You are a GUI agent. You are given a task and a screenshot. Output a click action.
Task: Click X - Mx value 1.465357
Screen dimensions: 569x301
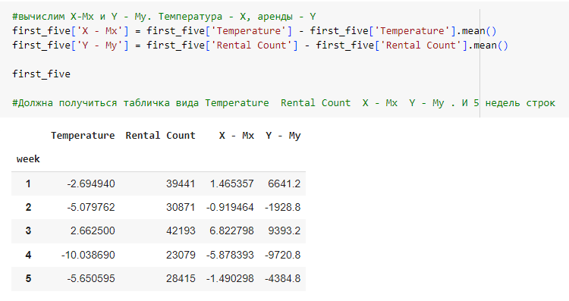(232, 184)
